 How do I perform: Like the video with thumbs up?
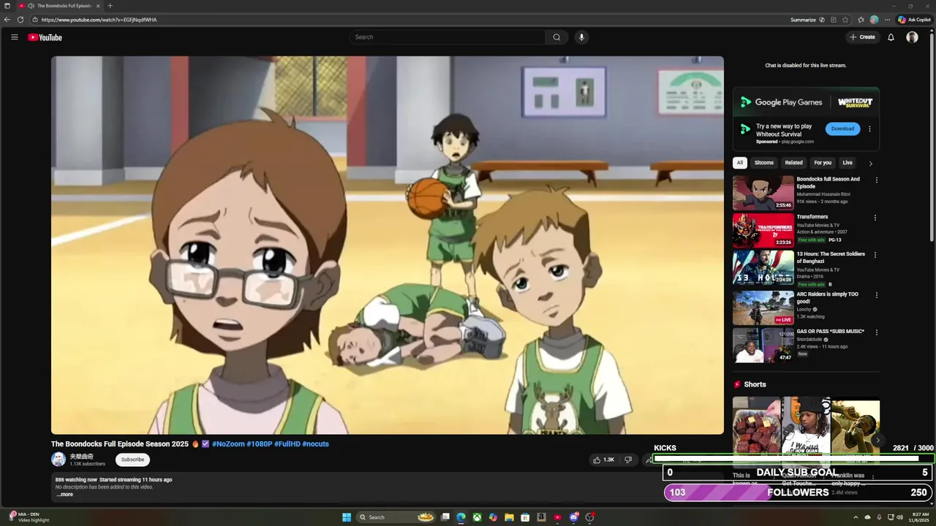click(x=603, y=460)
